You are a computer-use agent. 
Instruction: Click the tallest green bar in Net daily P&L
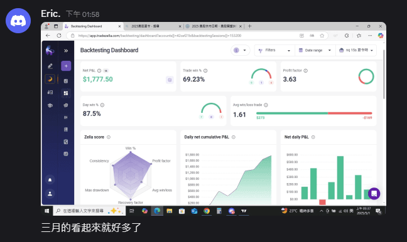(340, 178)
